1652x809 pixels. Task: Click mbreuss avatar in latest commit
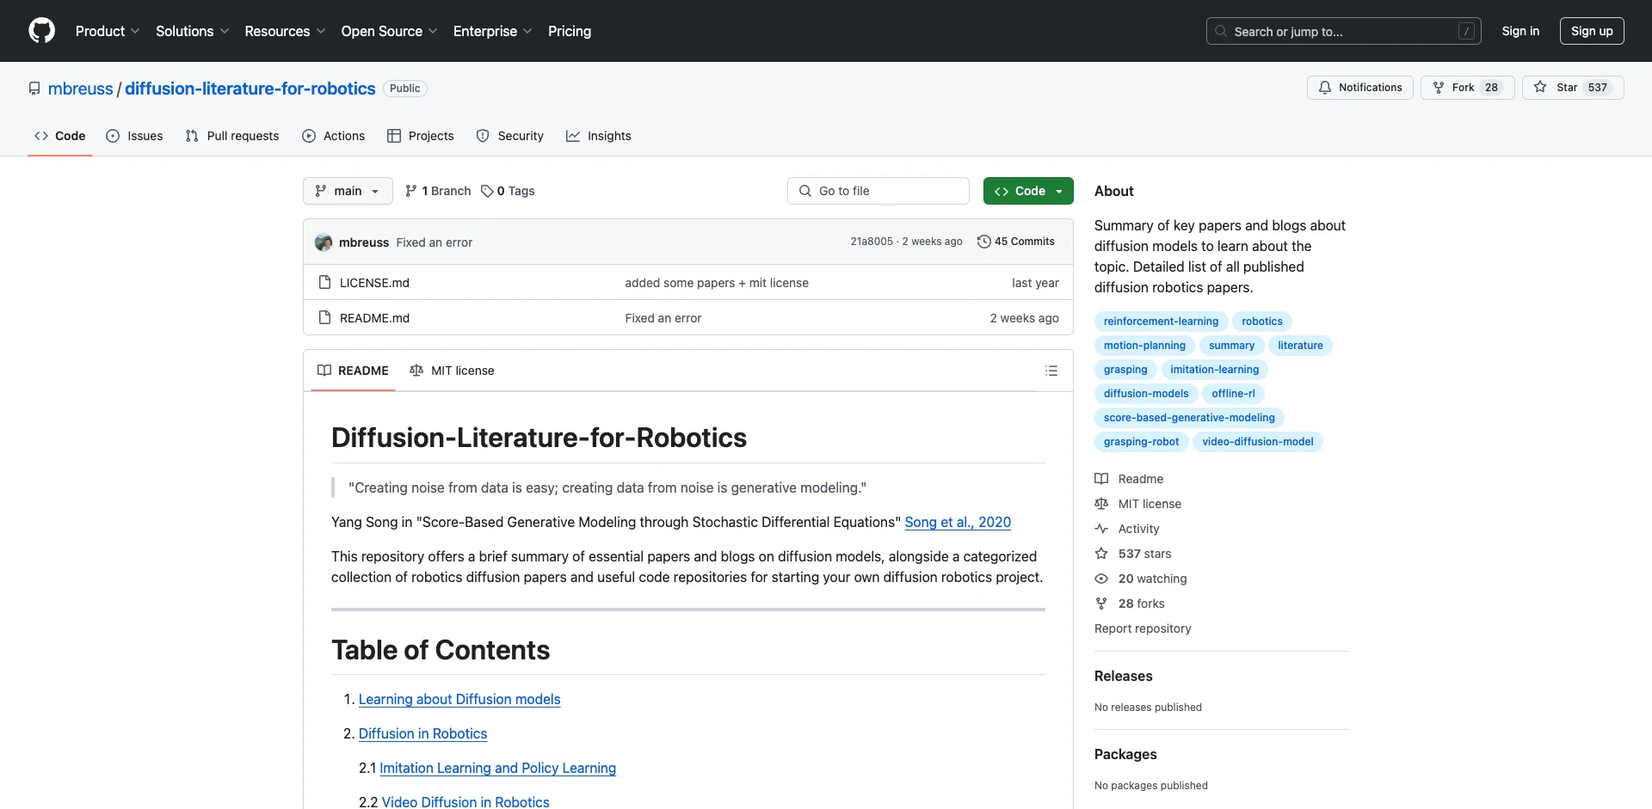pos(324,242)
